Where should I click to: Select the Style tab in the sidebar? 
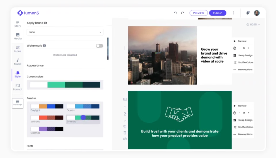tap(18, 74)
